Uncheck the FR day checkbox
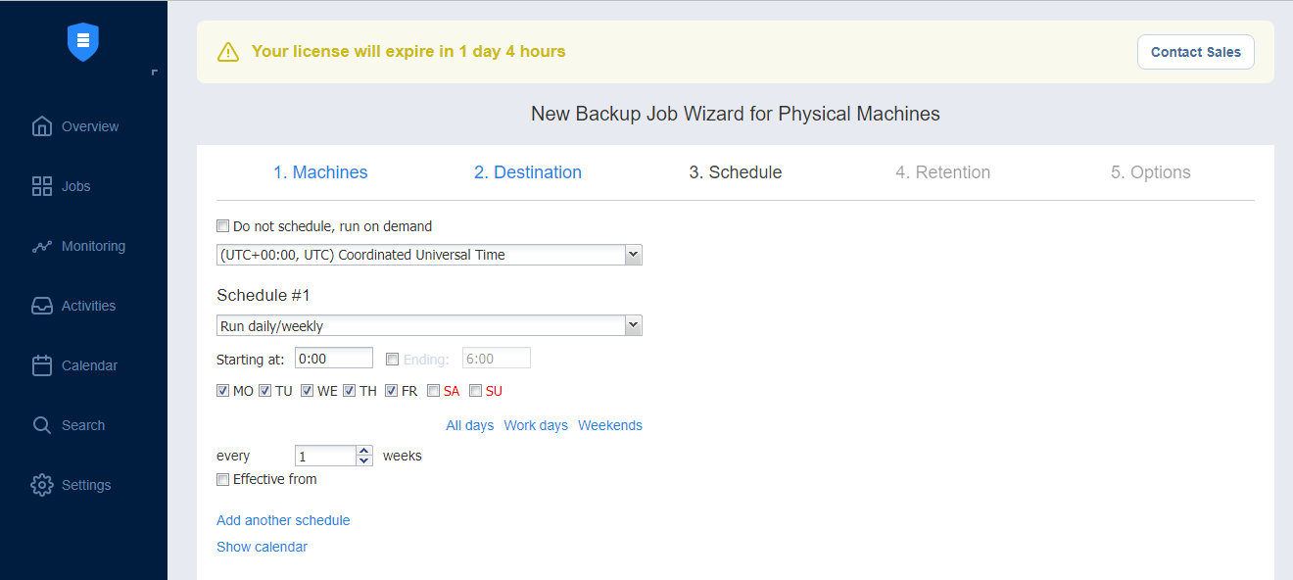The image size is (1293, 580). (x=392, y=391)
